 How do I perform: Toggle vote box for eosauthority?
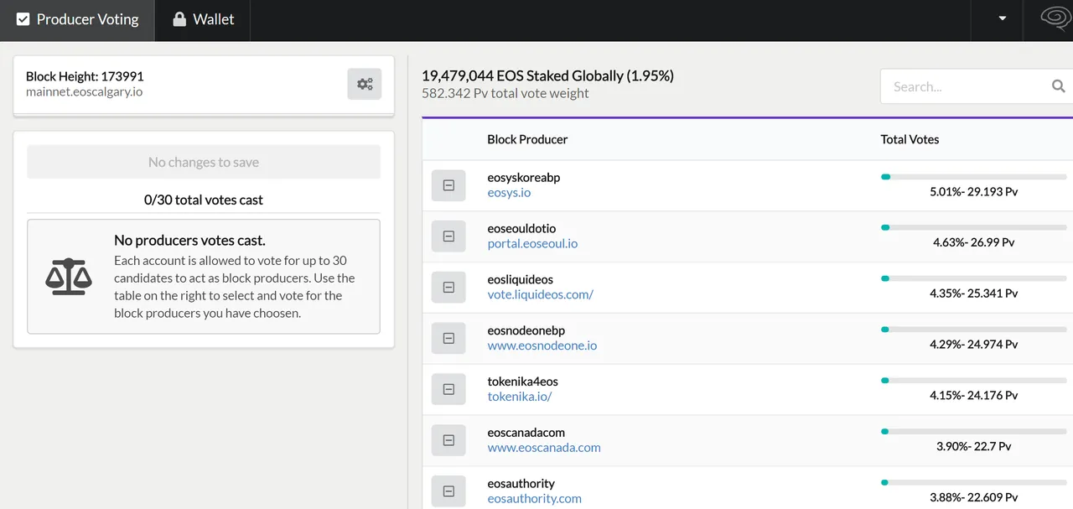[448, 491]
